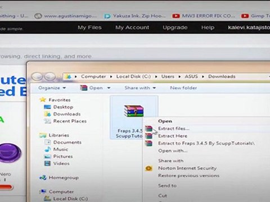Image resolution: width=270 pixels, height=202 pixels.
Task: Click WinRAR icon beside Extract to Fraps
Action: (x=148, y=144)
